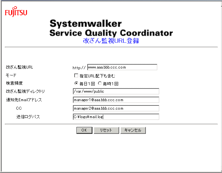Click the 送信ログパス label
This screenshot has width=222, height=173.
[x=28, y=117]
